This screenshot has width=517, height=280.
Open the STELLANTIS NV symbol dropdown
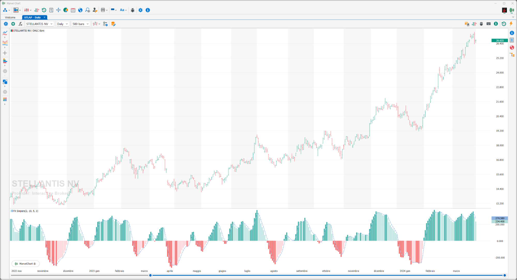(x=40, y=24)
